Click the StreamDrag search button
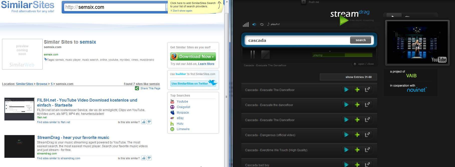The height and width of the screenshot is (167, 455). pos(360,40)
